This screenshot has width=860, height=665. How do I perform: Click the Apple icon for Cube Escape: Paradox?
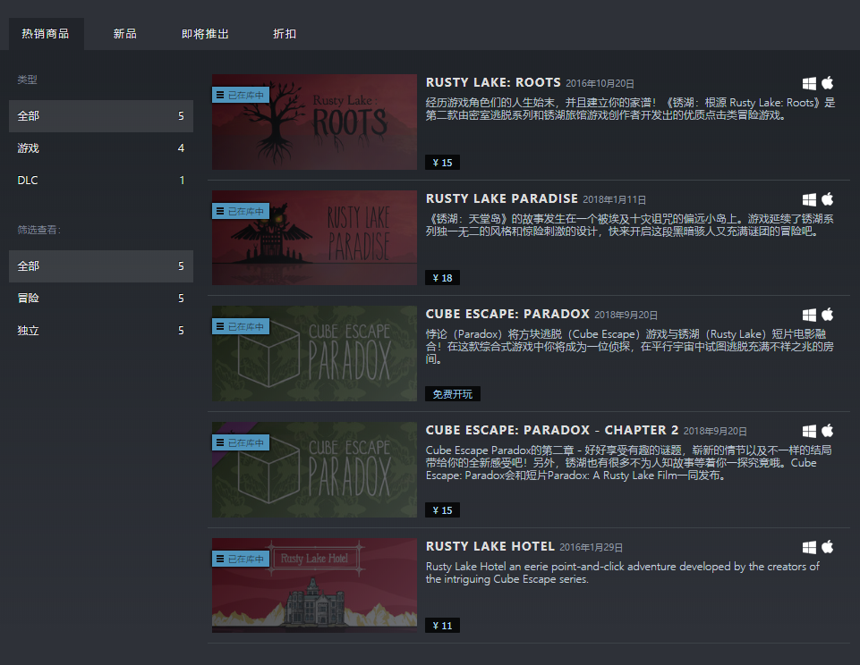tap(828, 315)
